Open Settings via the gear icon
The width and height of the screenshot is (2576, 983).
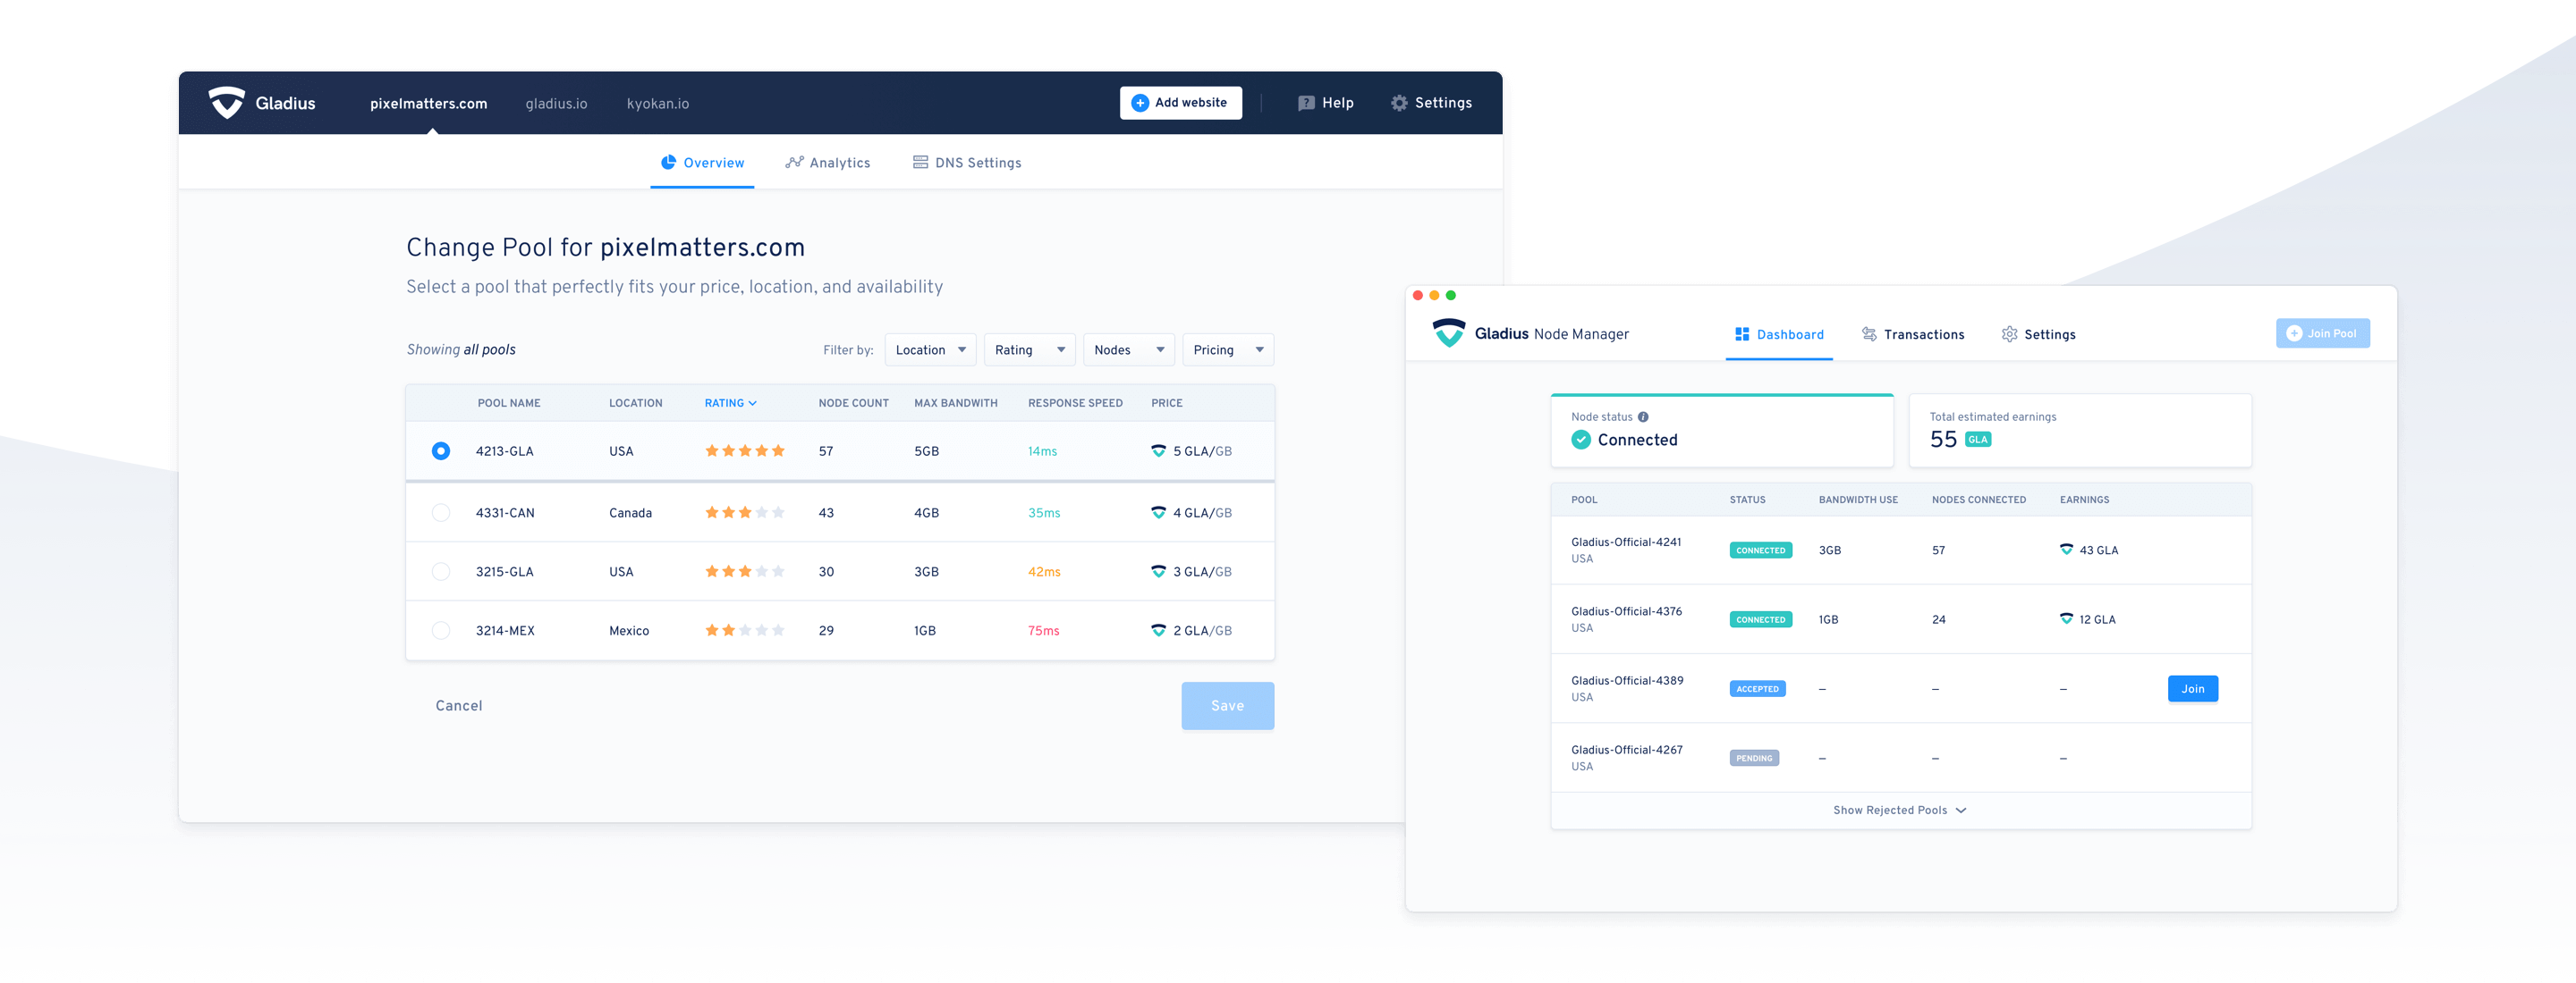[x=1399, y=103]
